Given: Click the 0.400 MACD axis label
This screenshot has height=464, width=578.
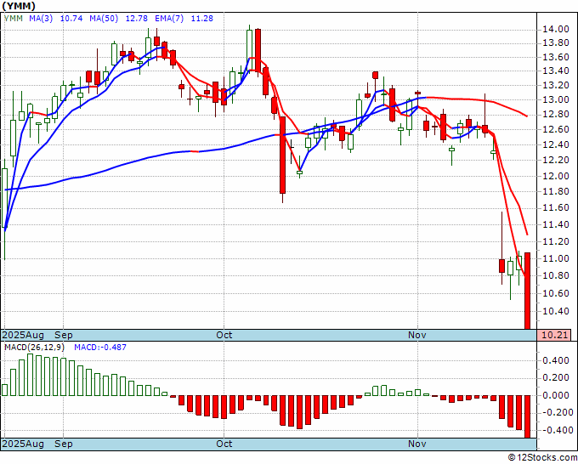Looking at the screenshot, I should (x=556, y=360).
